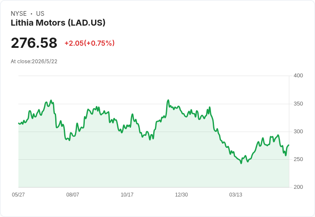315x217 pixels.
Task: Click the 03/13 date axis label
Action: (236, 195)
